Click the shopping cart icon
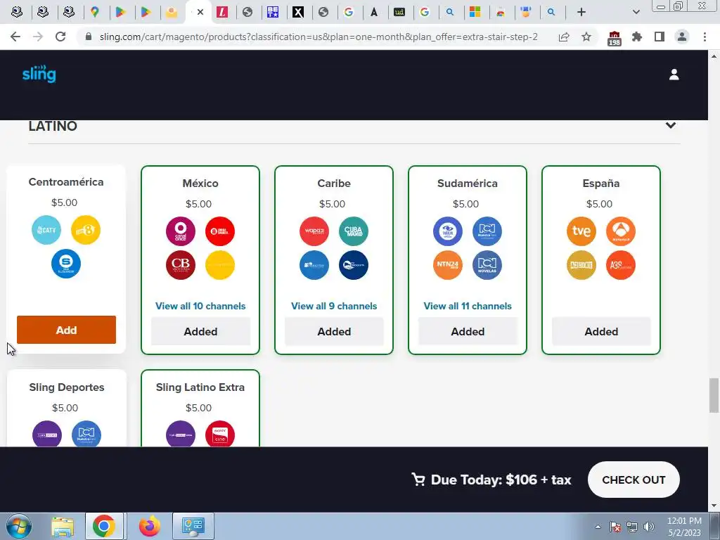The width and height of the screenshot is (720, 540). point(418,480)
